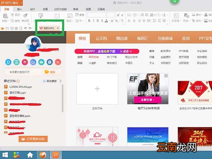This screenshot has width=212, height=159.
Task: Click the red '礼' gift round icon
Action: pyautogui.click(x=58, y=62)
